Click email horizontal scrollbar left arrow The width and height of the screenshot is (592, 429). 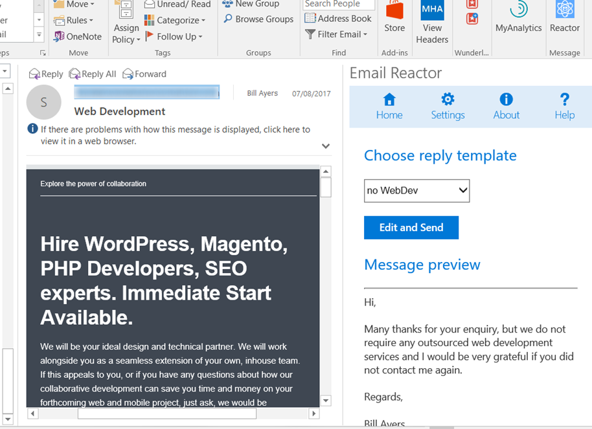pos(33,413)
